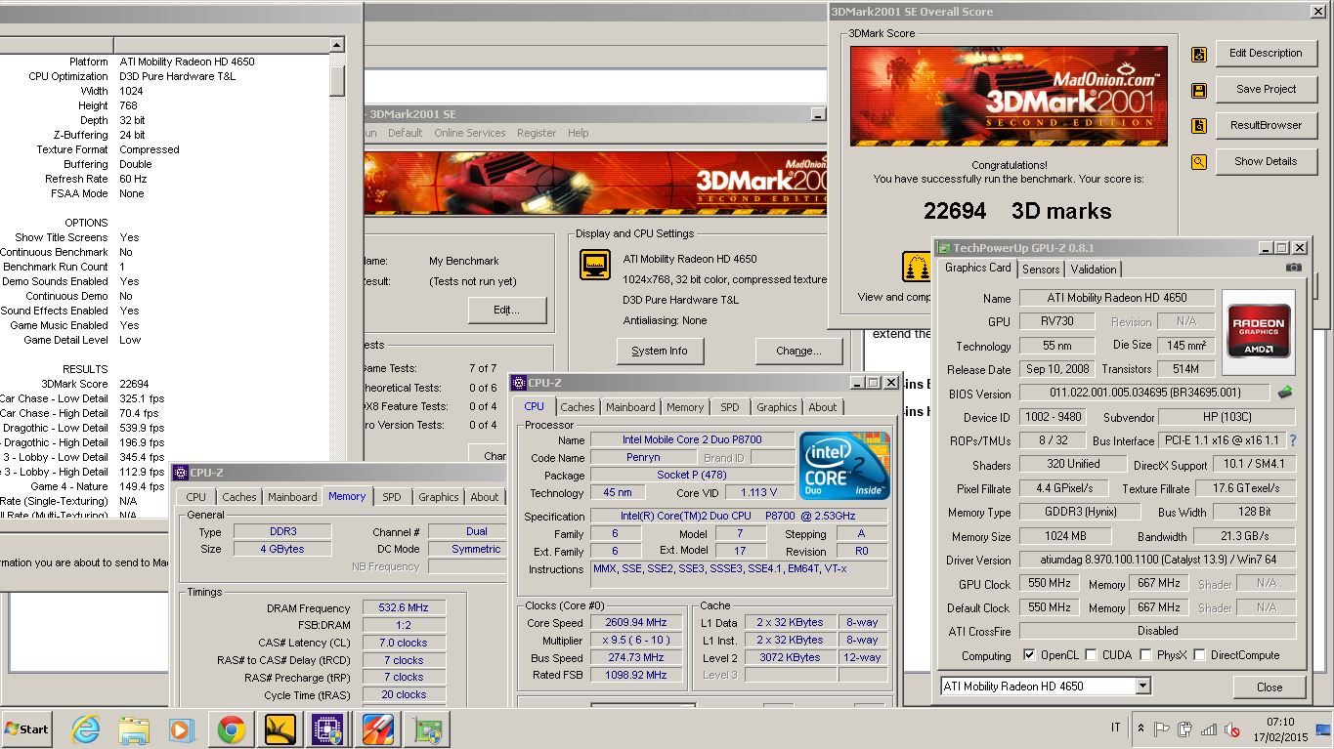Click the yellow monitor icon in Display settings
The width and height of the screenshot is (1334, 749).
[x=594, y=265]
